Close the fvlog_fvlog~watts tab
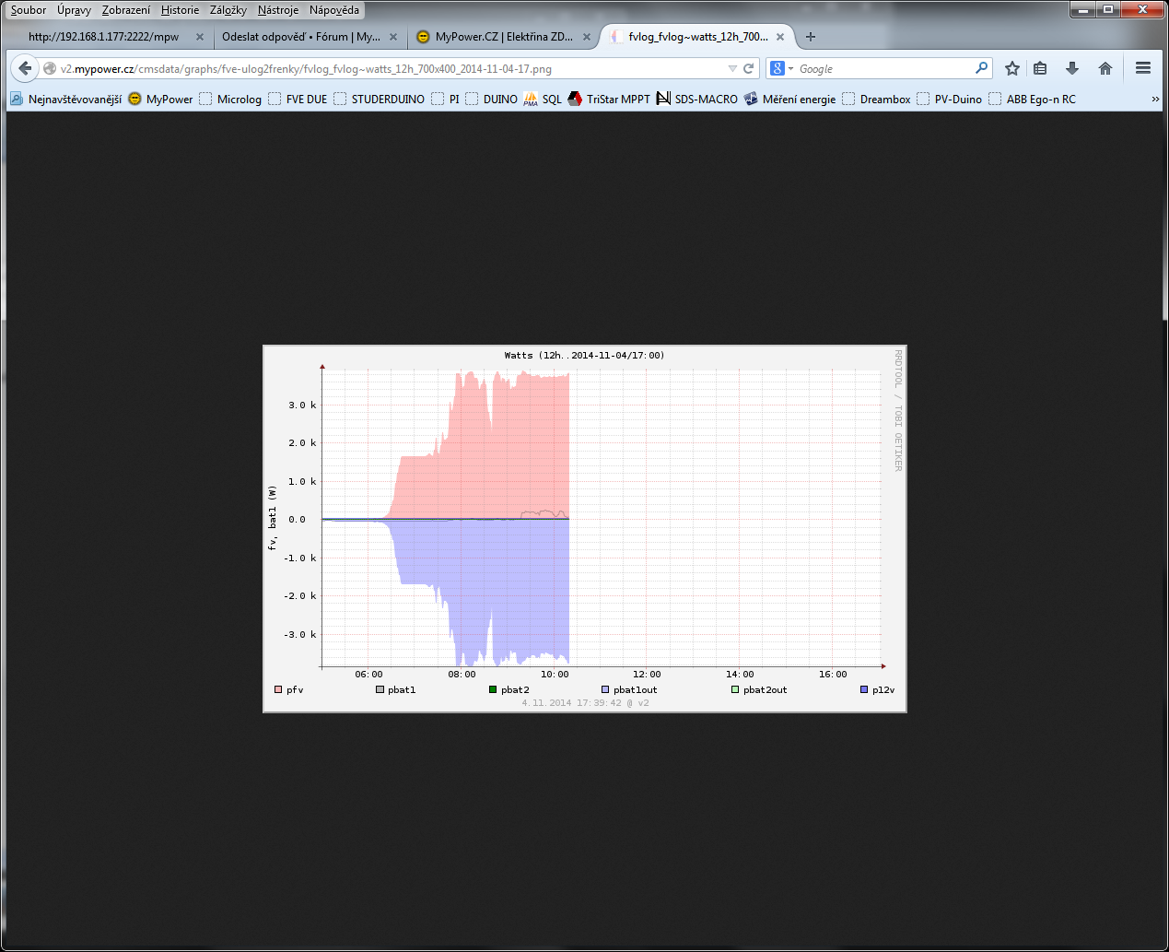Viewport: 1169px width, 952px height. coord(780,37)
